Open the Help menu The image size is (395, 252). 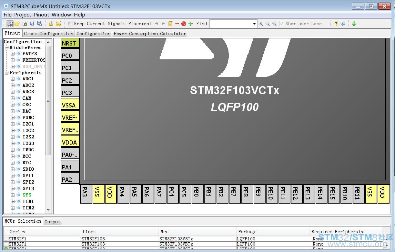click(79, 15)
